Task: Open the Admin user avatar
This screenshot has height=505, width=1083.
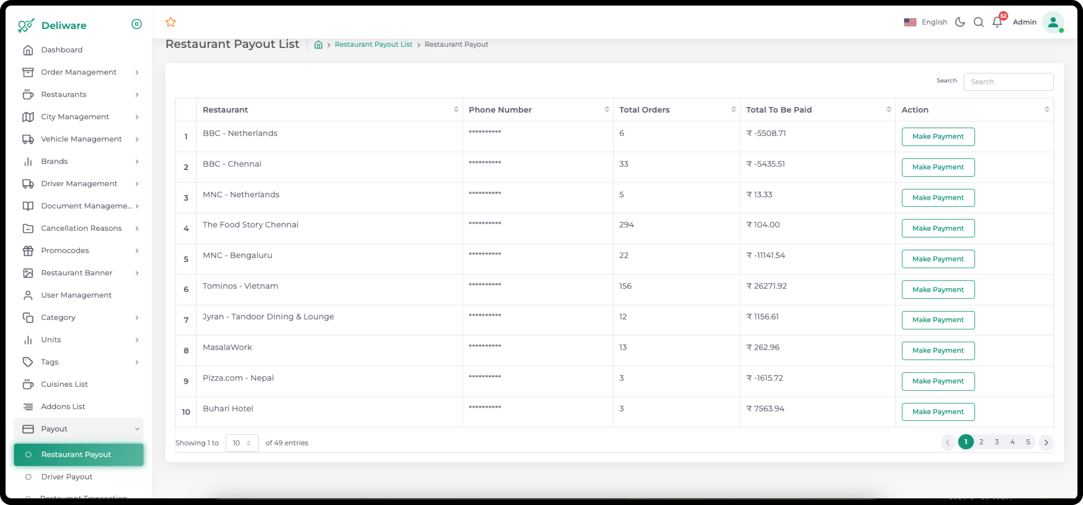Action: pos(1053,22)
